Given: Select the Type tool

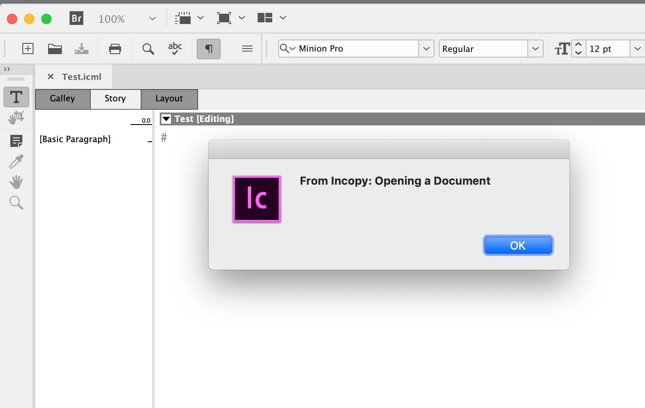Looking at the screenshot, I should point(16,97).
